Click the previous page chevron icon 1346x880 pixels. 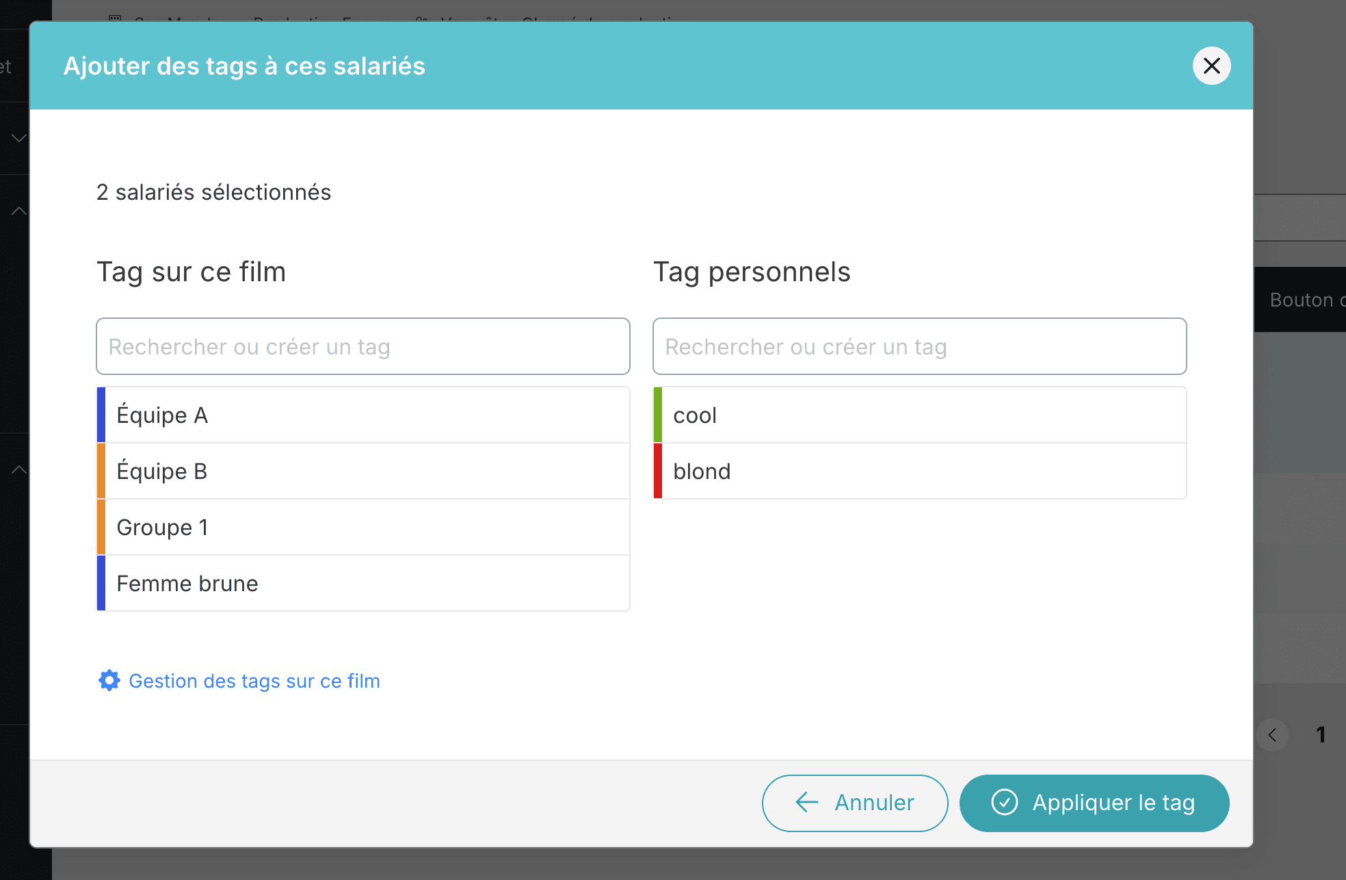pos(1272,735)
